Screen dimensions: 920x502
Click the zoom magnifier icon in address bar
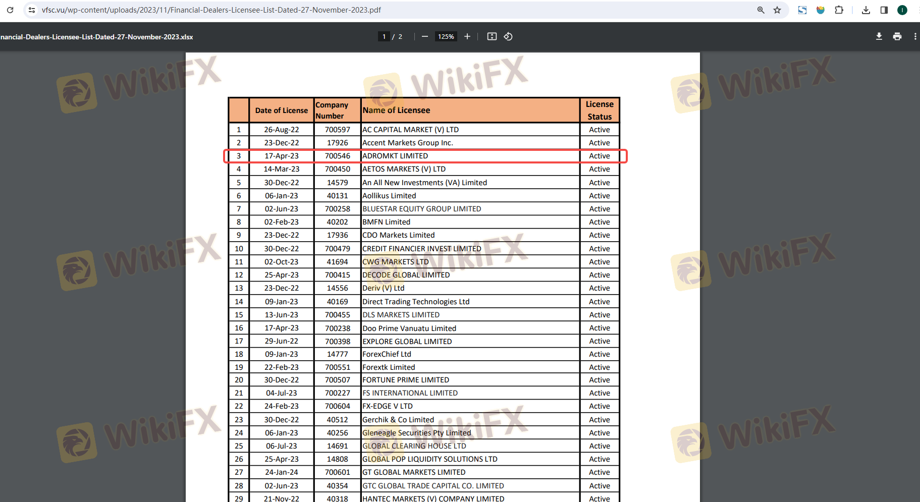pos(761,10)
